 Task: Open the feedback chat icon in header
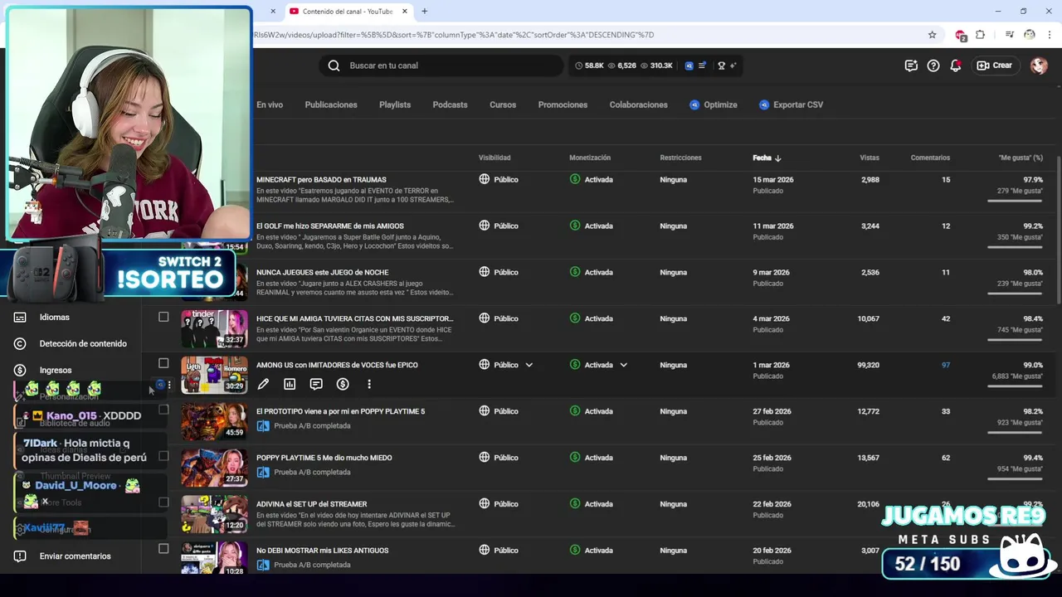tap(911, 66)
